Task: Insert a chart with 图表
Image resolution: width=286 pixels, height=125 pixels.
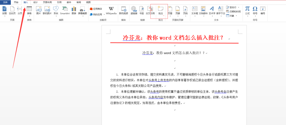Action: [74, 10]
